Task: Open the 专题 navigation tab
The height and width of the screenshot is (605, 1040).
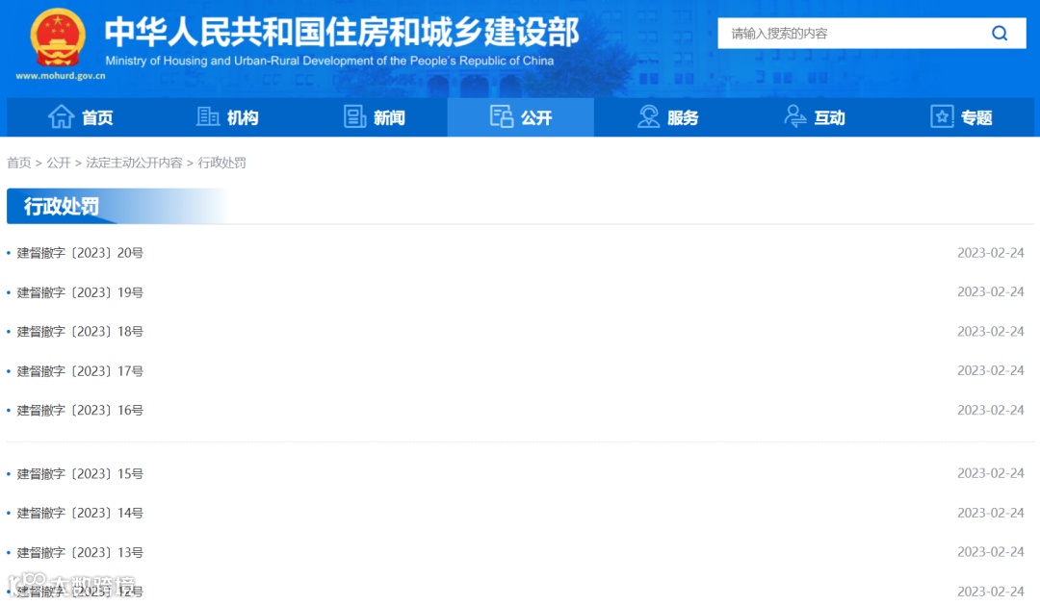Action: click(x=961, y=117)
